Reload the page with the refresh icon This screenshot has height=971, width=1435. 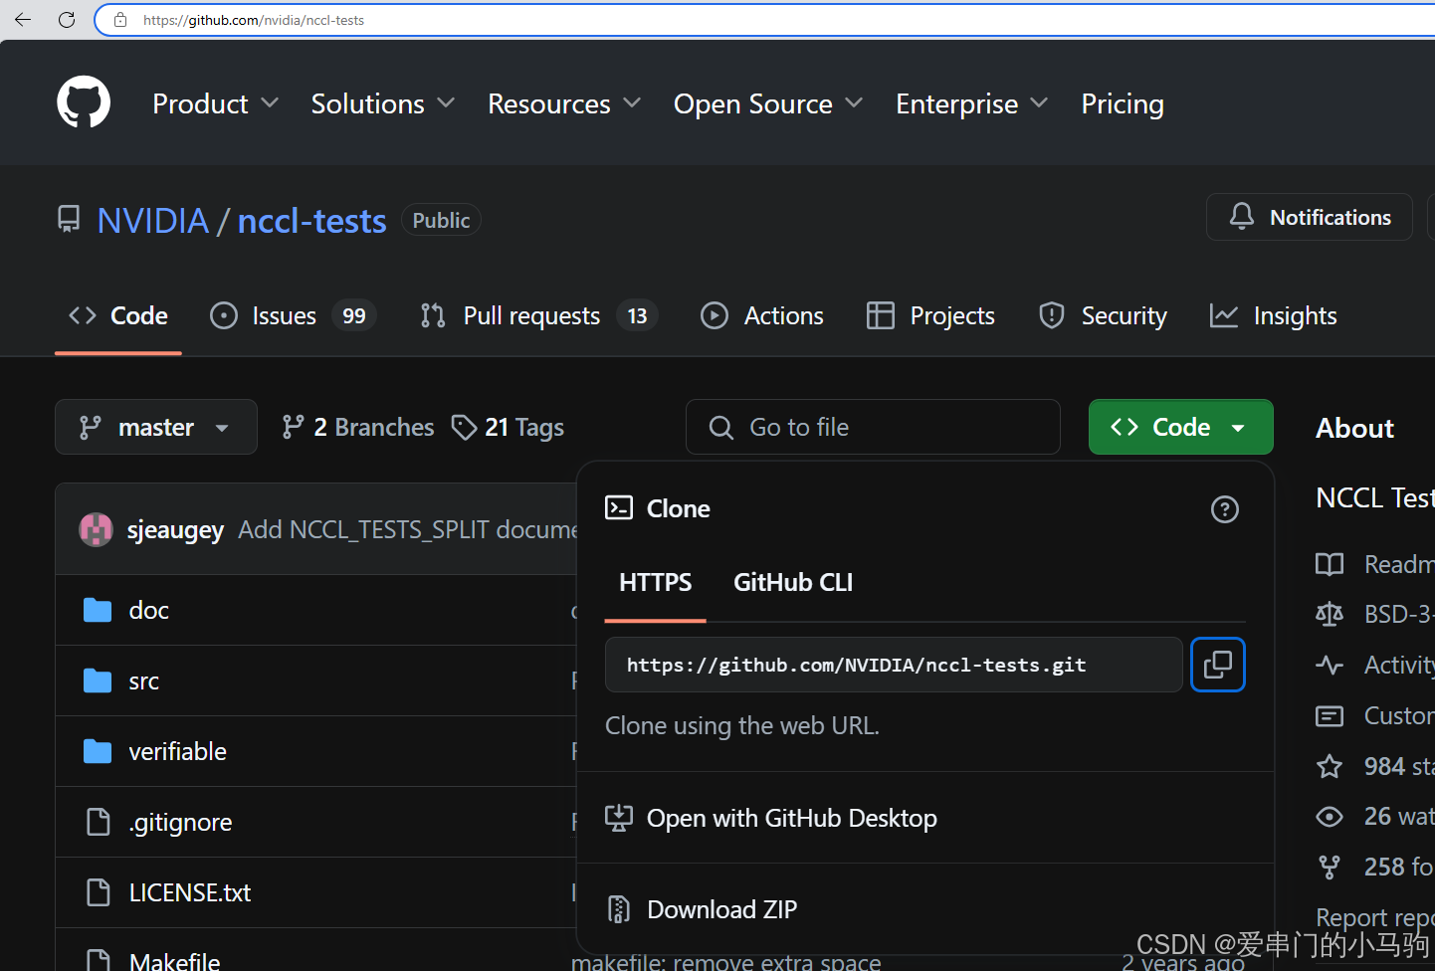click(x=67, y=20)
